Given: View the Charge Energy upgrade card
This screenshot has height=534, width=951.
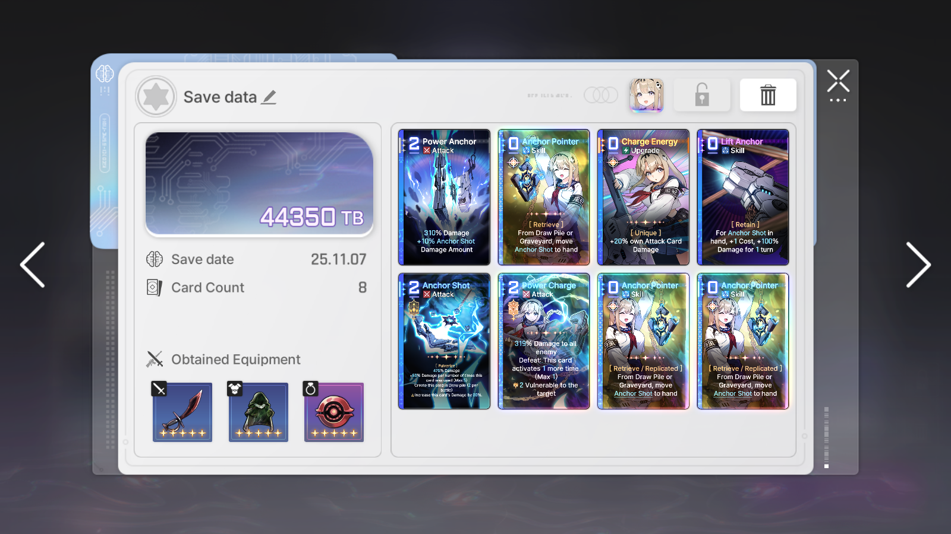Looking at the screenshot, I should point(643,197).
